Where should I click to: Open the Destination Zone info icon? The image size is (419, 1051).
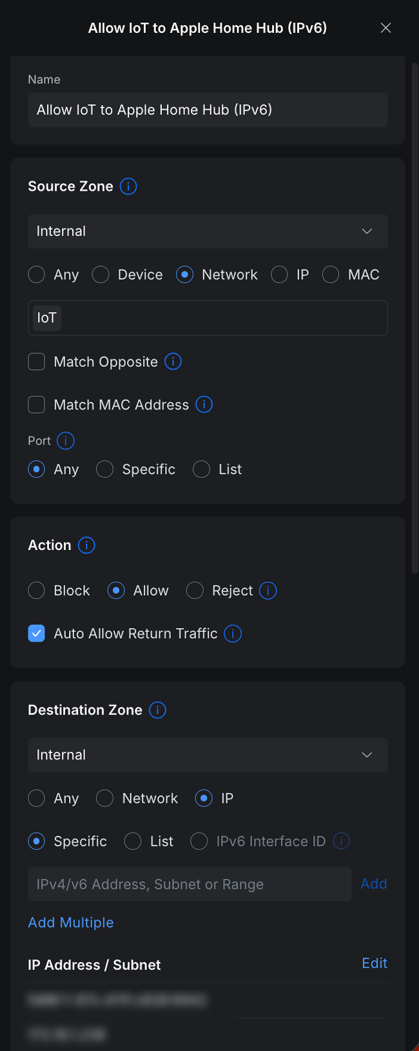(157, 710)
